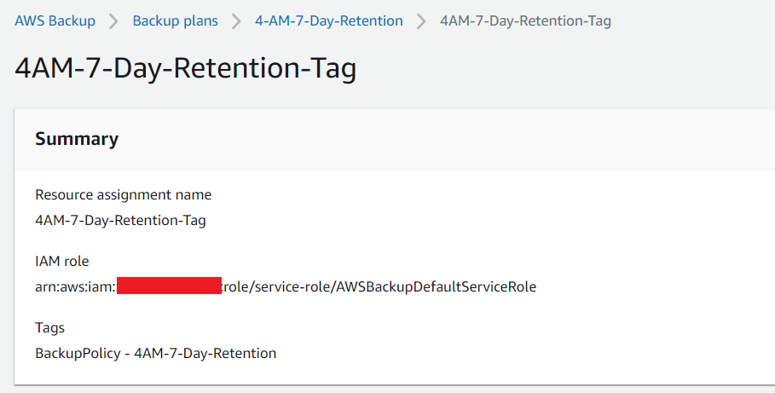Click the arn:aws:iam prefix text
The height and width of the screenshot is (393, 775).
(75, 286)
